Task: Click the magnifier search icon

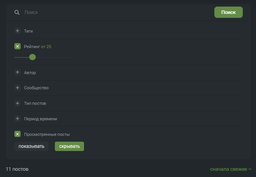Action: point(17,12)
